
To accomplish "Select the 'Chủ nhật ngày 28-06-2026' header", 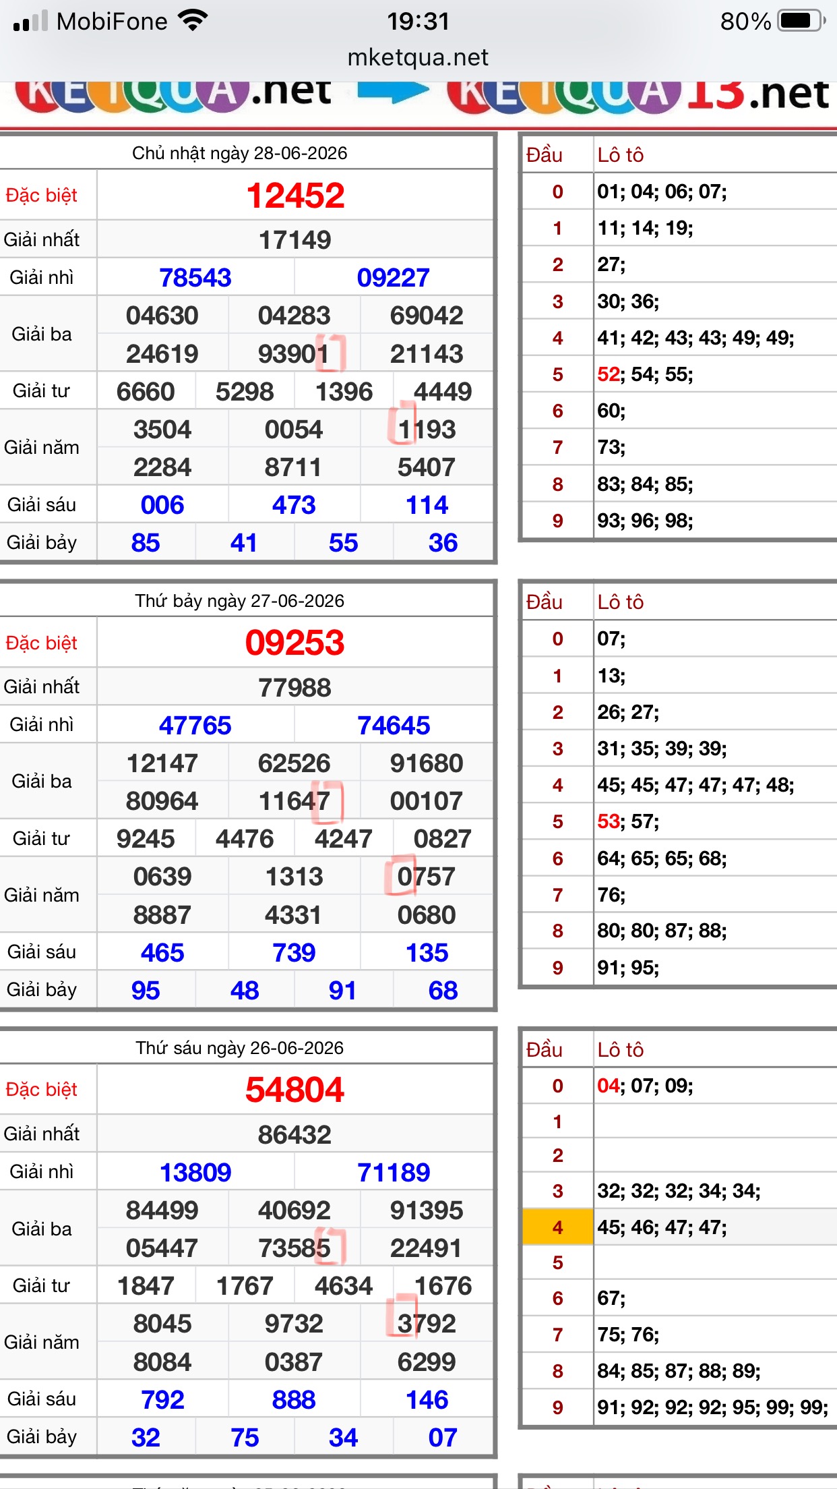I will 240,153.
